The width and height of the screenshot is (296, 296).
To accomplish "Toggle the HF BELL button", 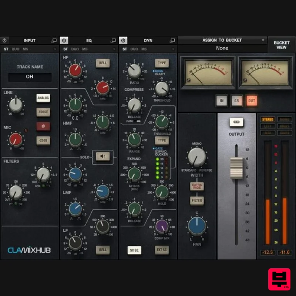I will pyautogui.click(x=103, y=63).
